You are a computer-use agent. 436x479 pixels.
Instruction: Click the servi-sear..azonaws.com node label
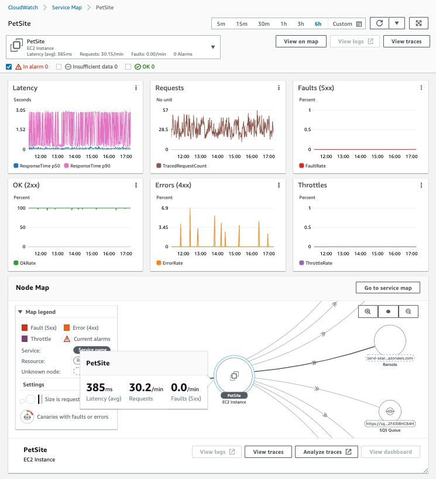click(390, 358)
